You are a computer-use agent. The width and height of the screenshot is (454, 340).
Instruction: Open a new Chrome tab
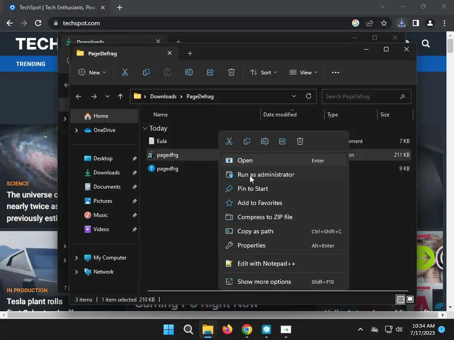point(120,8)
